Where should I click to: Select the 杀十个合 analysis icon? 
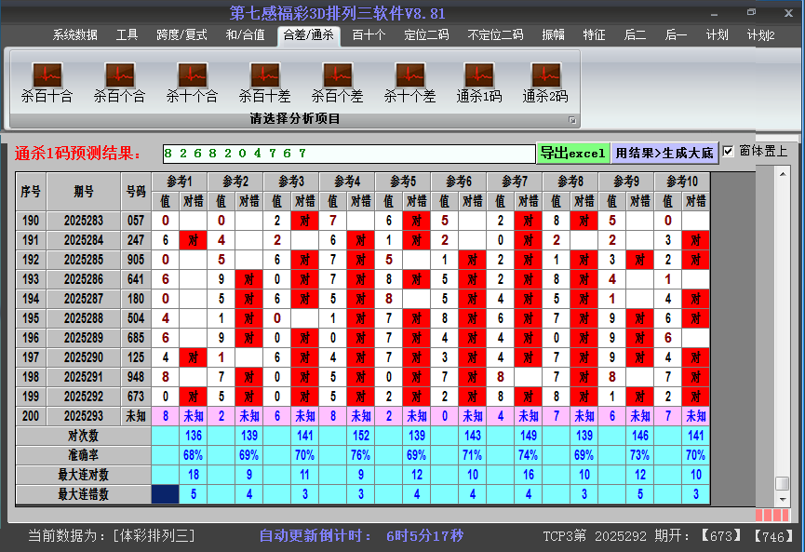click(x=191, y=74)
